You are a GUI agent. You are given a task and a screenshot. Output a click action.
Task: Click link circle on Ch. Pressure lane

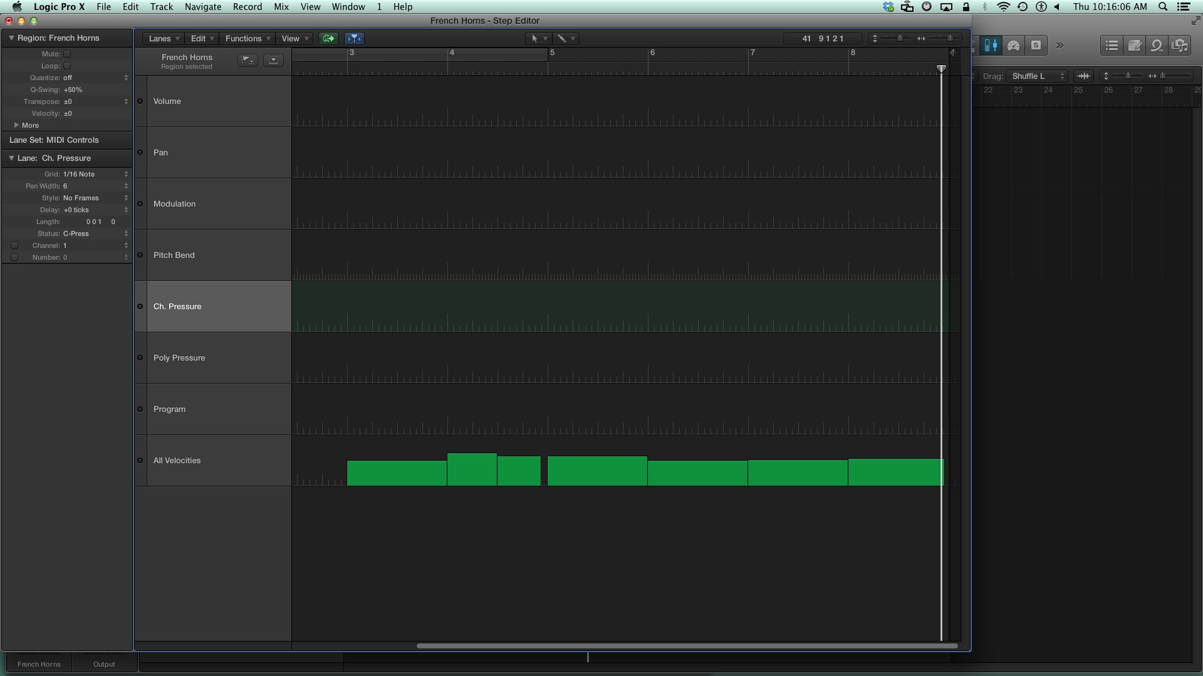click(140, 307)
